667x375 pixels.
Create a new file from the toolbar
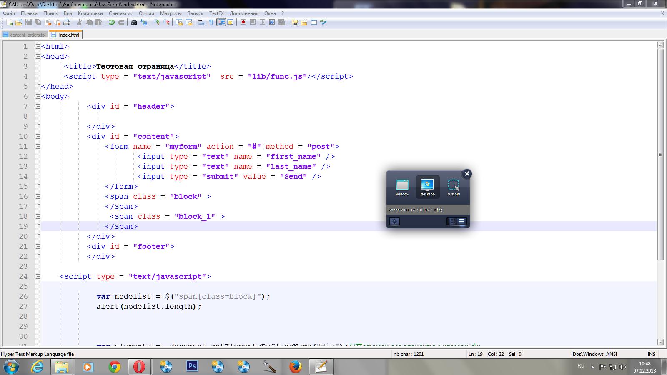coord(9,22)
